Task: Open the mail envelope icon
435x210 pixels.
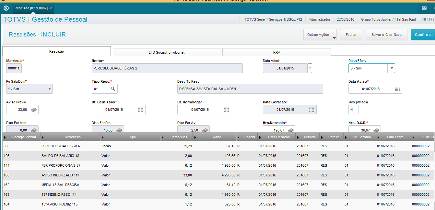Action: tap(424, 8)
